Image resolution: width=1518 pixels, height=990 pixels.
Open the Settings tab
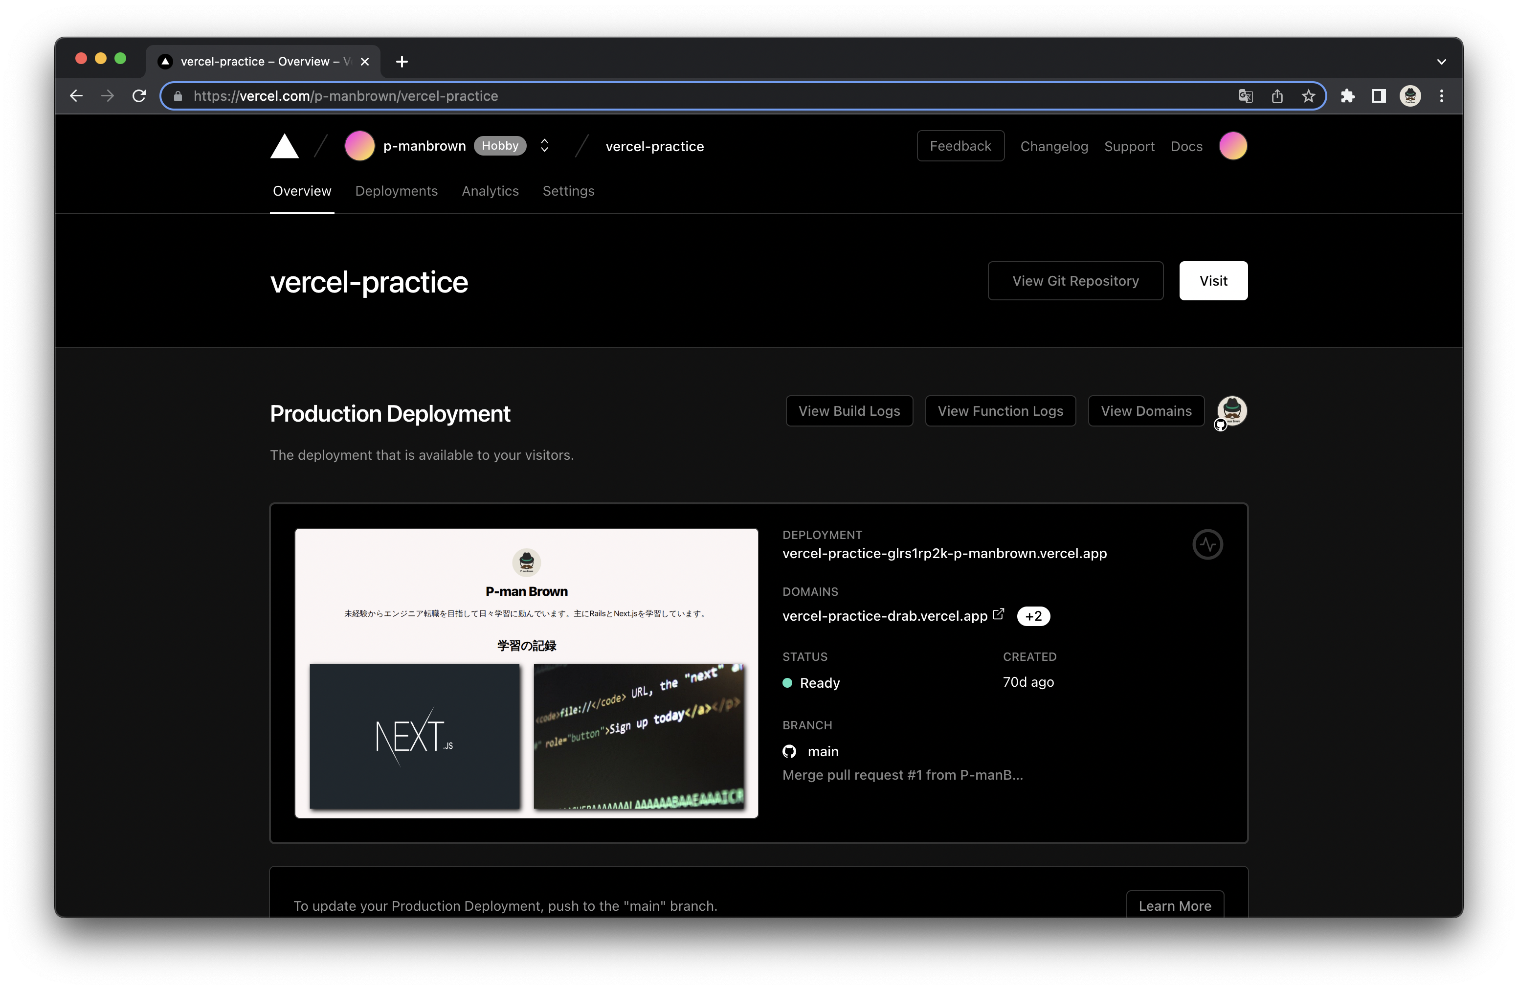click(568, 191)
